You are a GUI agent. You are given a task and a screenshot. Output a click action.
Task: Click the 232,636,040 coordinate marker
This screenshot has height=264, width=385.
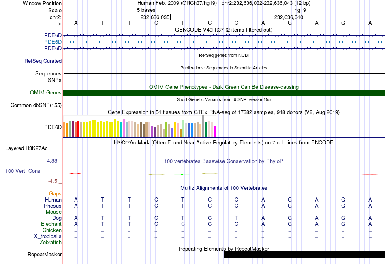(x=289, y=17)
